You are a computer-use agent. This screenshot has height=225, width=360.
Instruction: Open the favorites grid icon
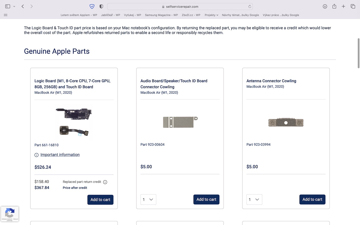point(5,15)
